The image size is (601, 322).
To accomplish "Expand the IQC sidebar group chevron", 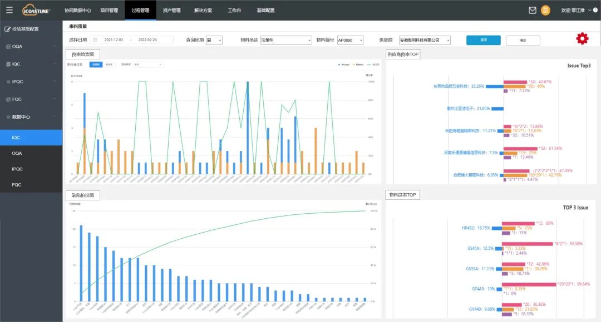I will click(54, 64).
